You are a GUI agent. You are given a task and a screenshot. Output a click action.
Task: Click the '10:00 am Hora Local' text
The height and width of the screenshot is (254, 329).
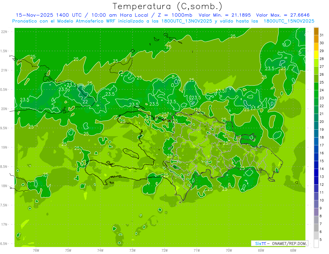[x=120, y=15]
